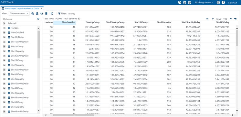Uncheck the NumEnrolled column checkbox
The image size is (241, 117).
tap(4, 32)
